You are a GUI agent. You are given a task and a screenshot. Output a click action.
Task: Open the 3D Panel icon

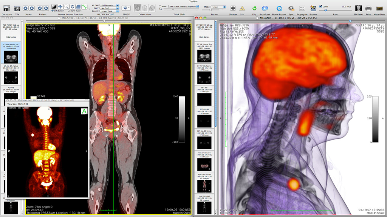[358, 8]
